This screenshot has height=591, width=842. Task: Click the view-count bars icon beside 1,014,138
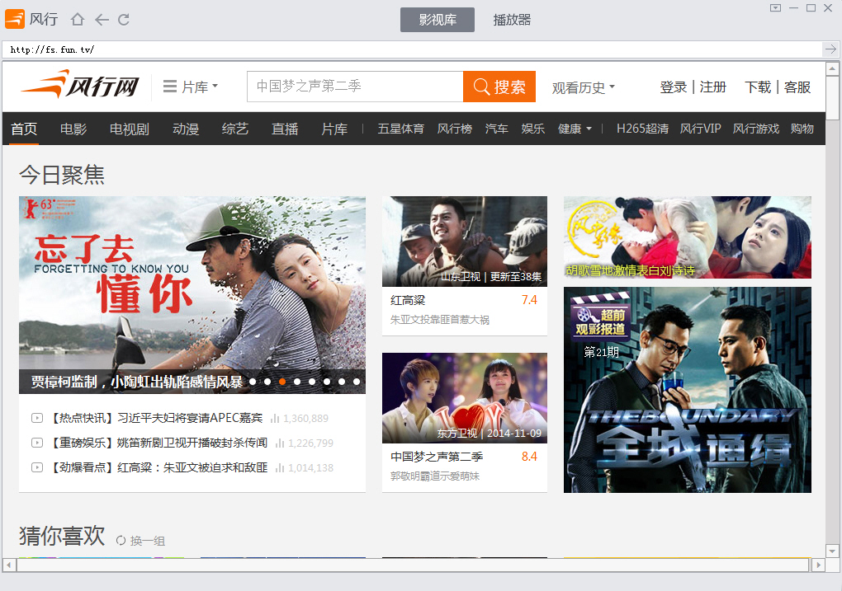click(x=280, y=467)
